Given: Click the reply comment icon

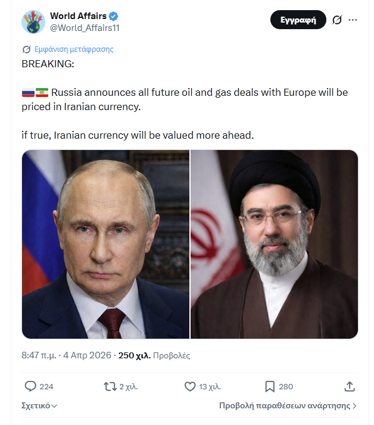Looking at the screenshot, I should tap(31, 386).
